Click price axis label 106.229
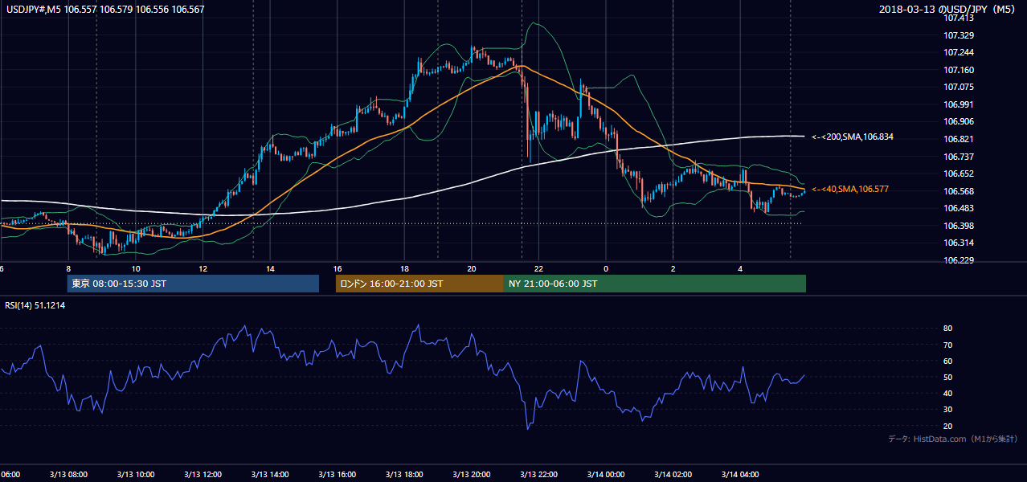This screenshot has height=482, width=1027. coord(958,260)
